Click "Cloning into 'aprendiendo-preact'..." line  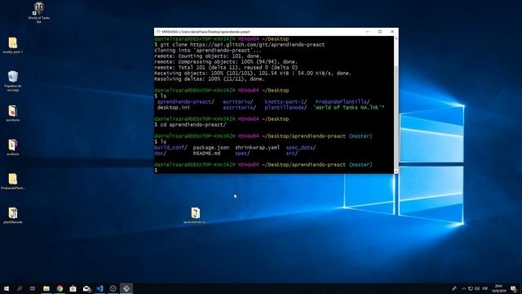pos(208,51)
